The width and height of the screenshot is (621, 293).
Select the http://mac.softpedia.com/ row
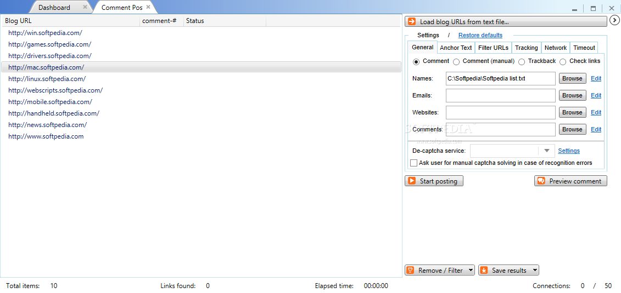click(201, 67)
